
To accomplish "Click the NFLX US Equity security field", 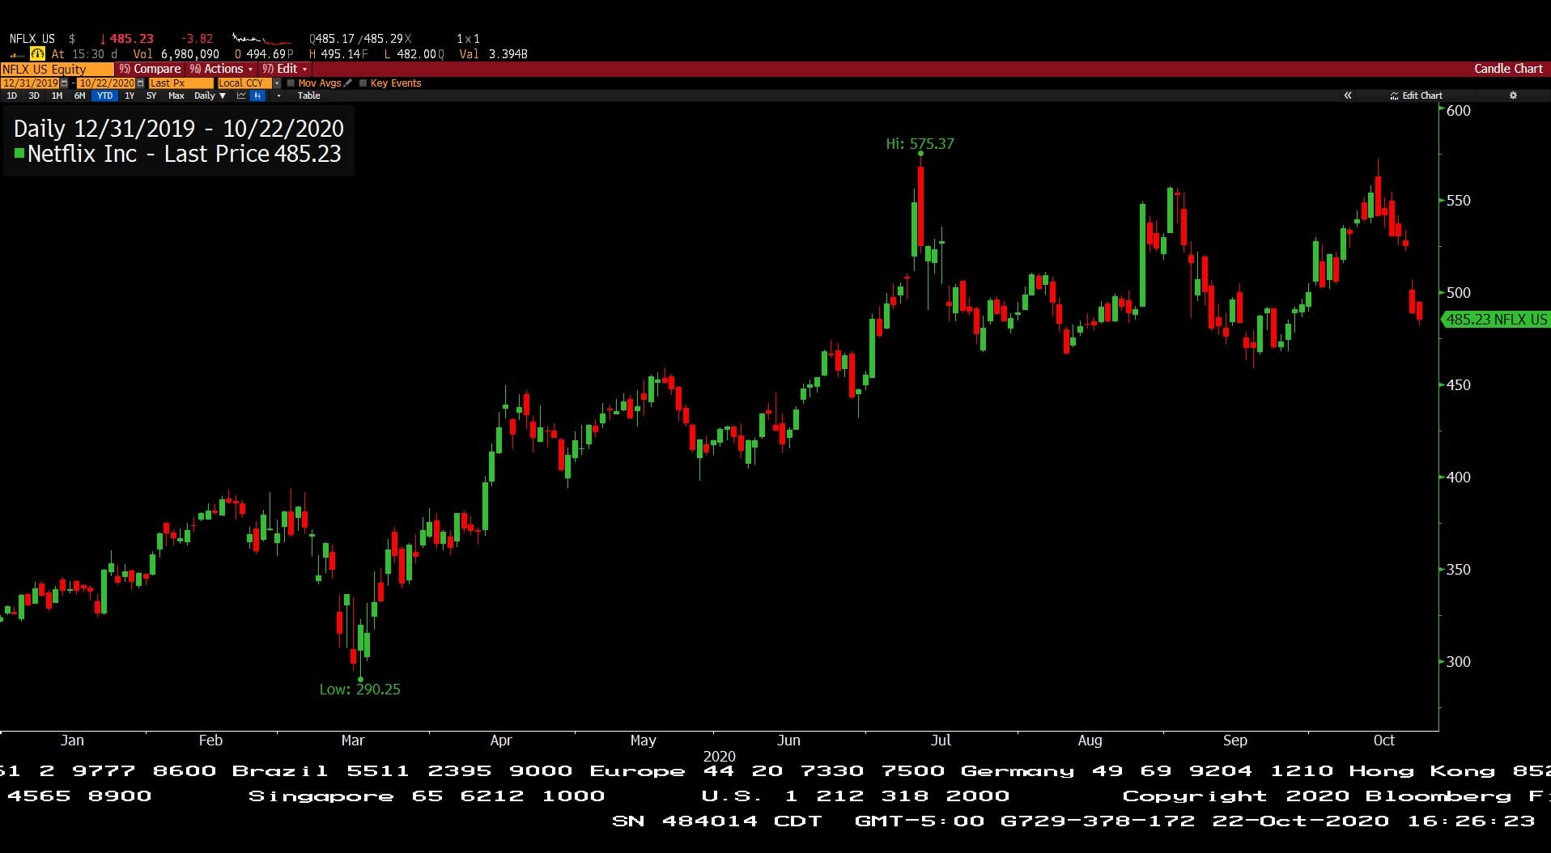I will coord(57,69).
